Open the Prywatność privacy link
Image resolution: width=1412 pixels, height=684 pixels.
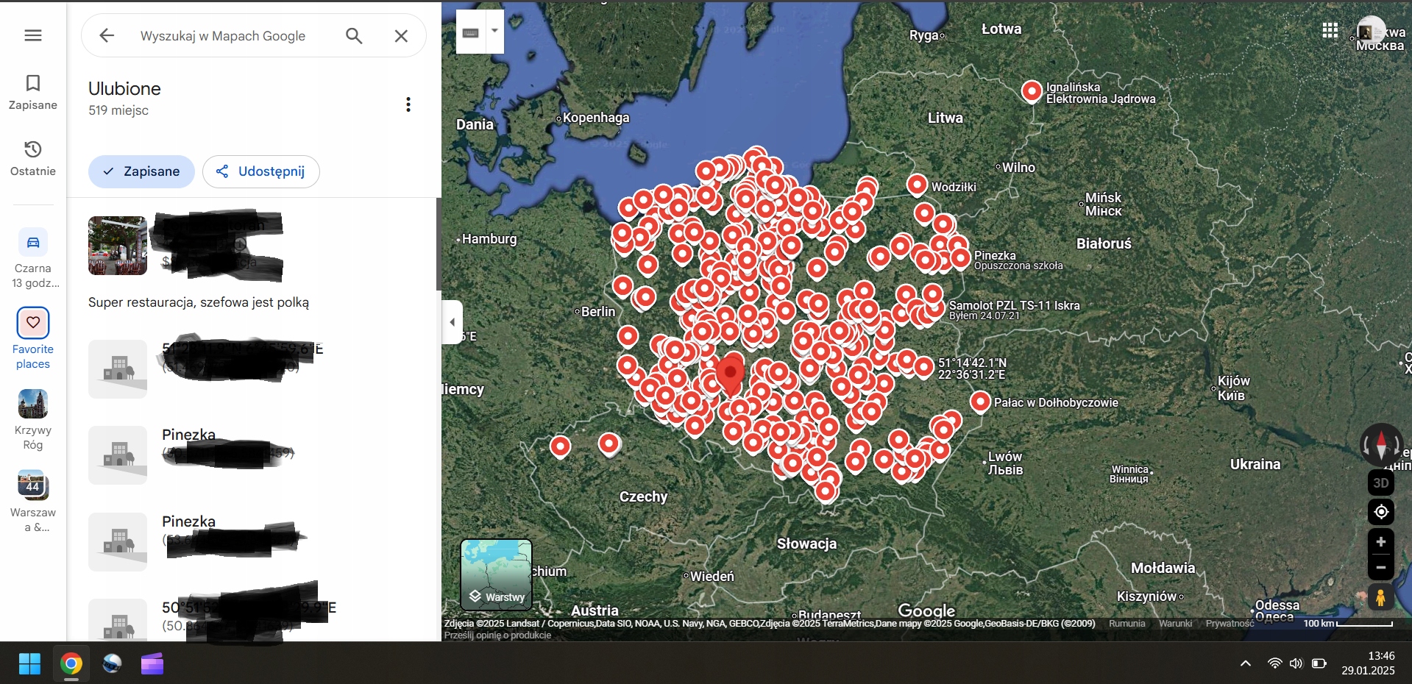click(1230, 624)
